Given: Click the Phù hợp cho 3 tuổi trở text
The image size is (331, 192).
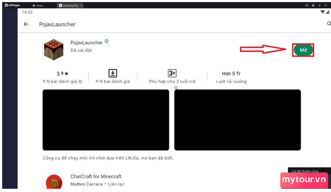Looking at the screenshot, I should (172, 82).
